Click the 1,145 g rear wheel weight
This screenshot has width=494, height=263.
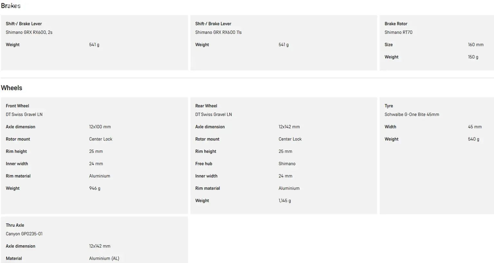285,201
